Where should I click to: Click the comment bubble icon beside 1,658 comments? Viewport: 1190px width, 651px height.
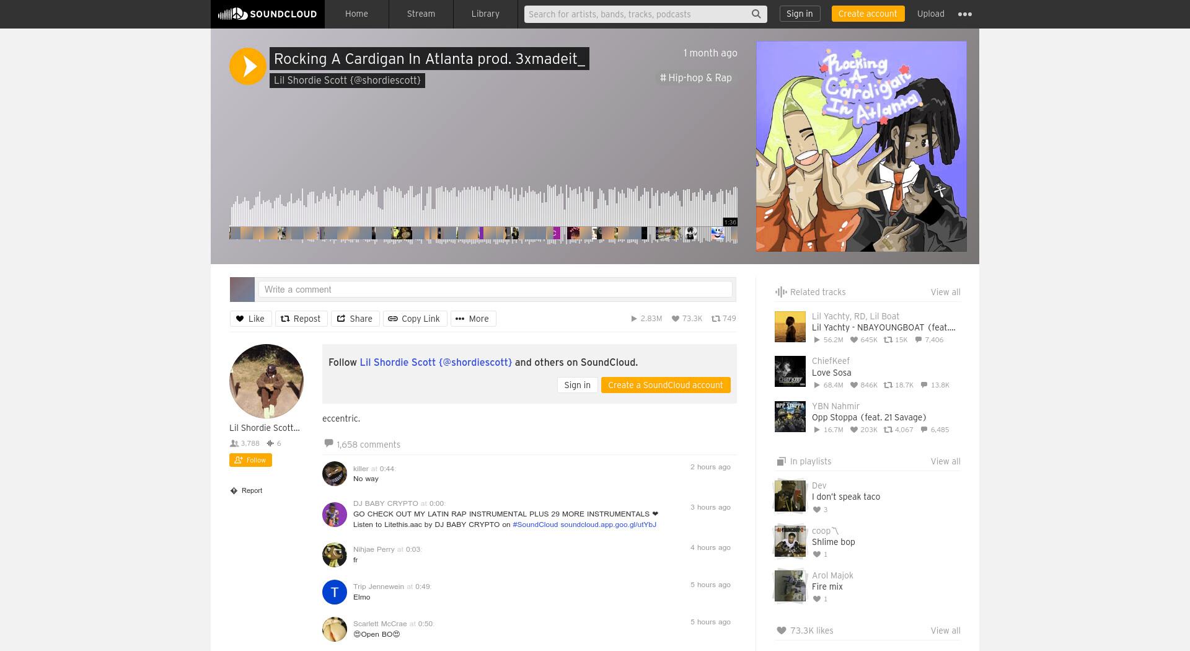(x=328, y=443)
